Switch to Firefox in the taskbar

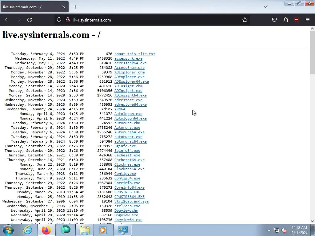click(46, 230)
